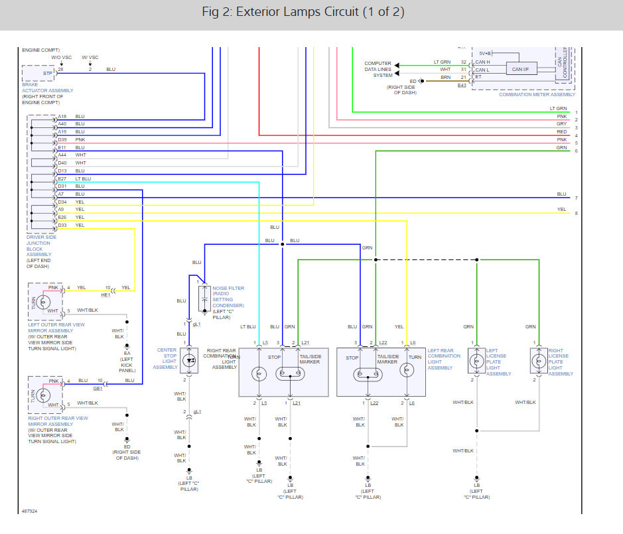Screen dimensions: 623x534
Task: Select the CAN L pin label
Action: pos(482,70)
